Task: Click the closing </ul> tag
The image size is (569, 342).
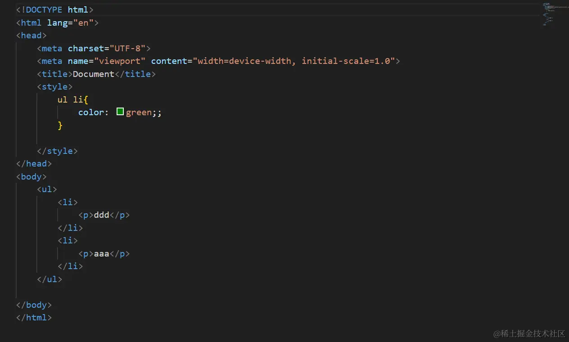Action: point(50,279)
